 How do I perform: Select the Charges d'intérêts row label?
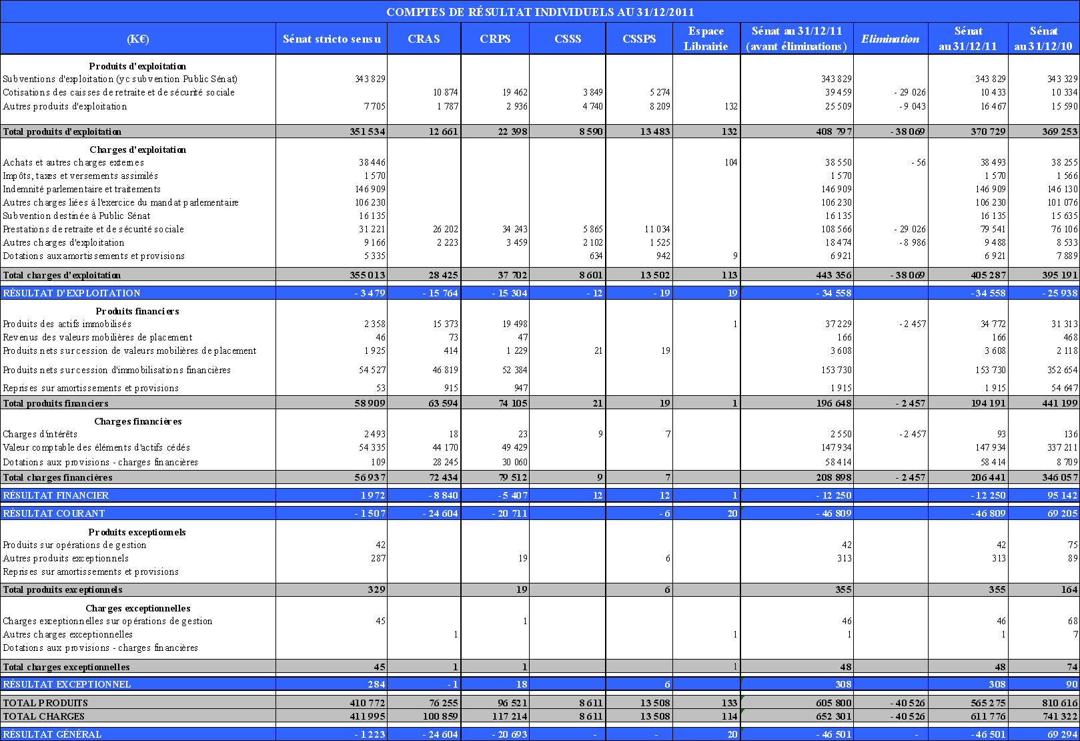(x=40, y=434)
